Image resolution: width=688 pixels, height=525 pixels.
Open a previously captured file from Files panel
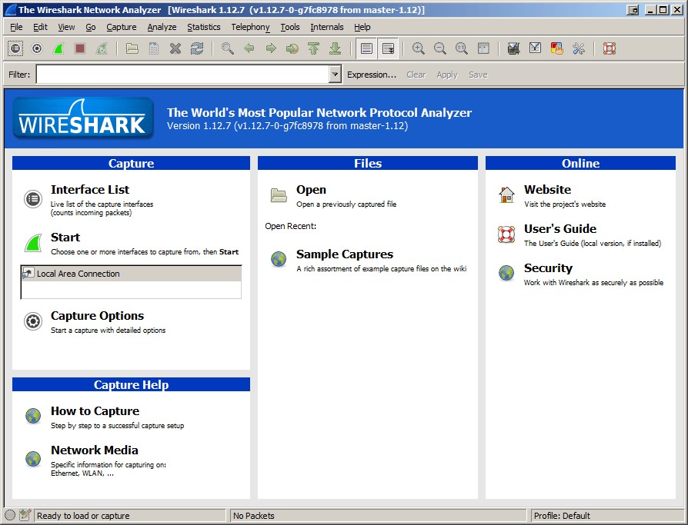click(311, 190)
